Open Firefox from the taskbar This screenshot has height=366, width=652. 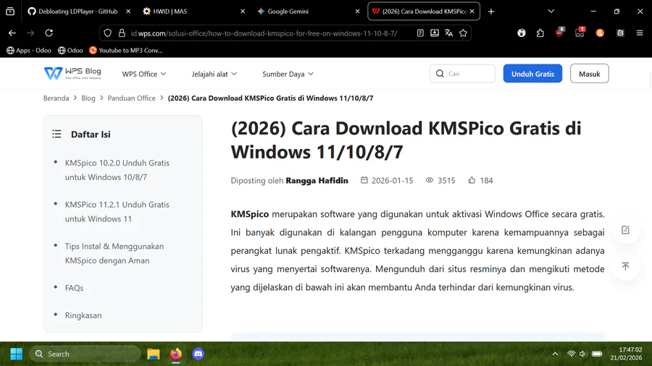[x=176, y=354]
